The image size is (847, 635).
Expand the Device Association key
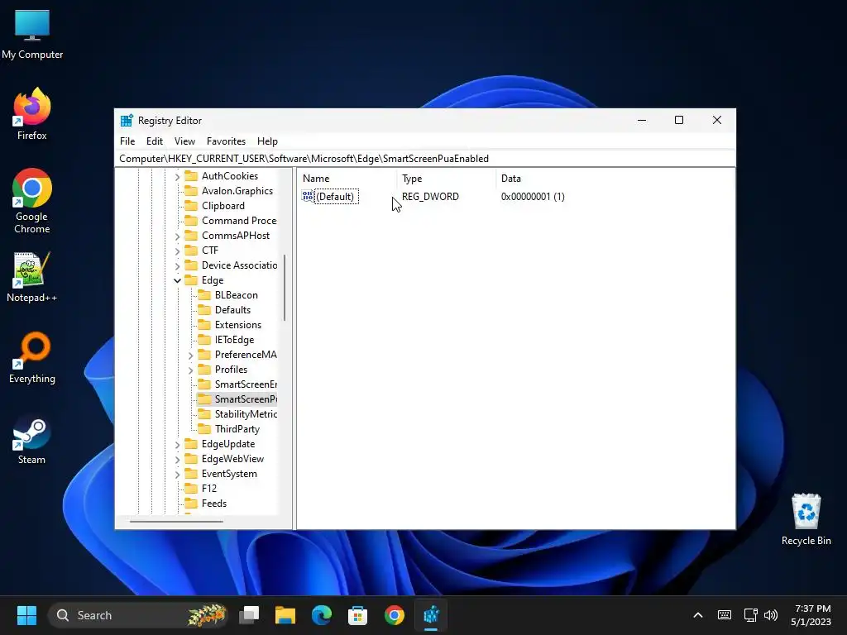coord(177,265)
